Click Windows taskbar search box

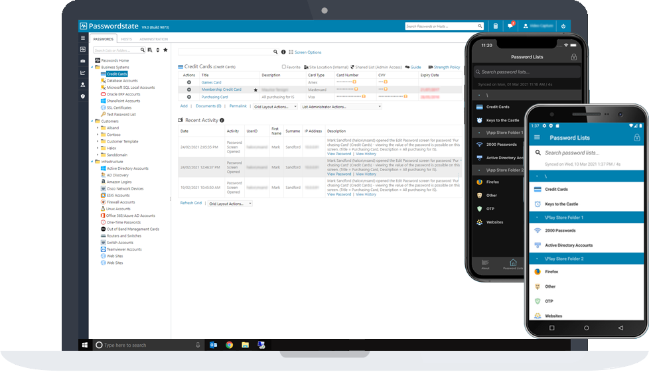point(149,345)
